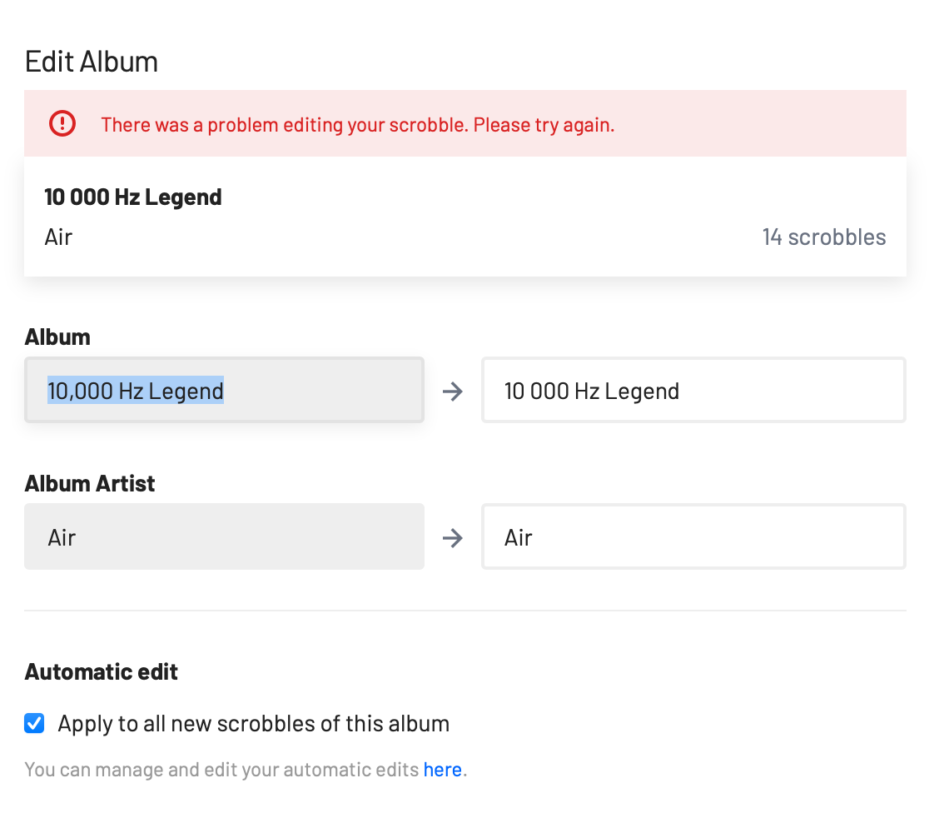Image resolution: width=929 pixels, height=813 pixels.
Task: Click the "You can manage and edit" helper text
Action: tap(222, 769)
